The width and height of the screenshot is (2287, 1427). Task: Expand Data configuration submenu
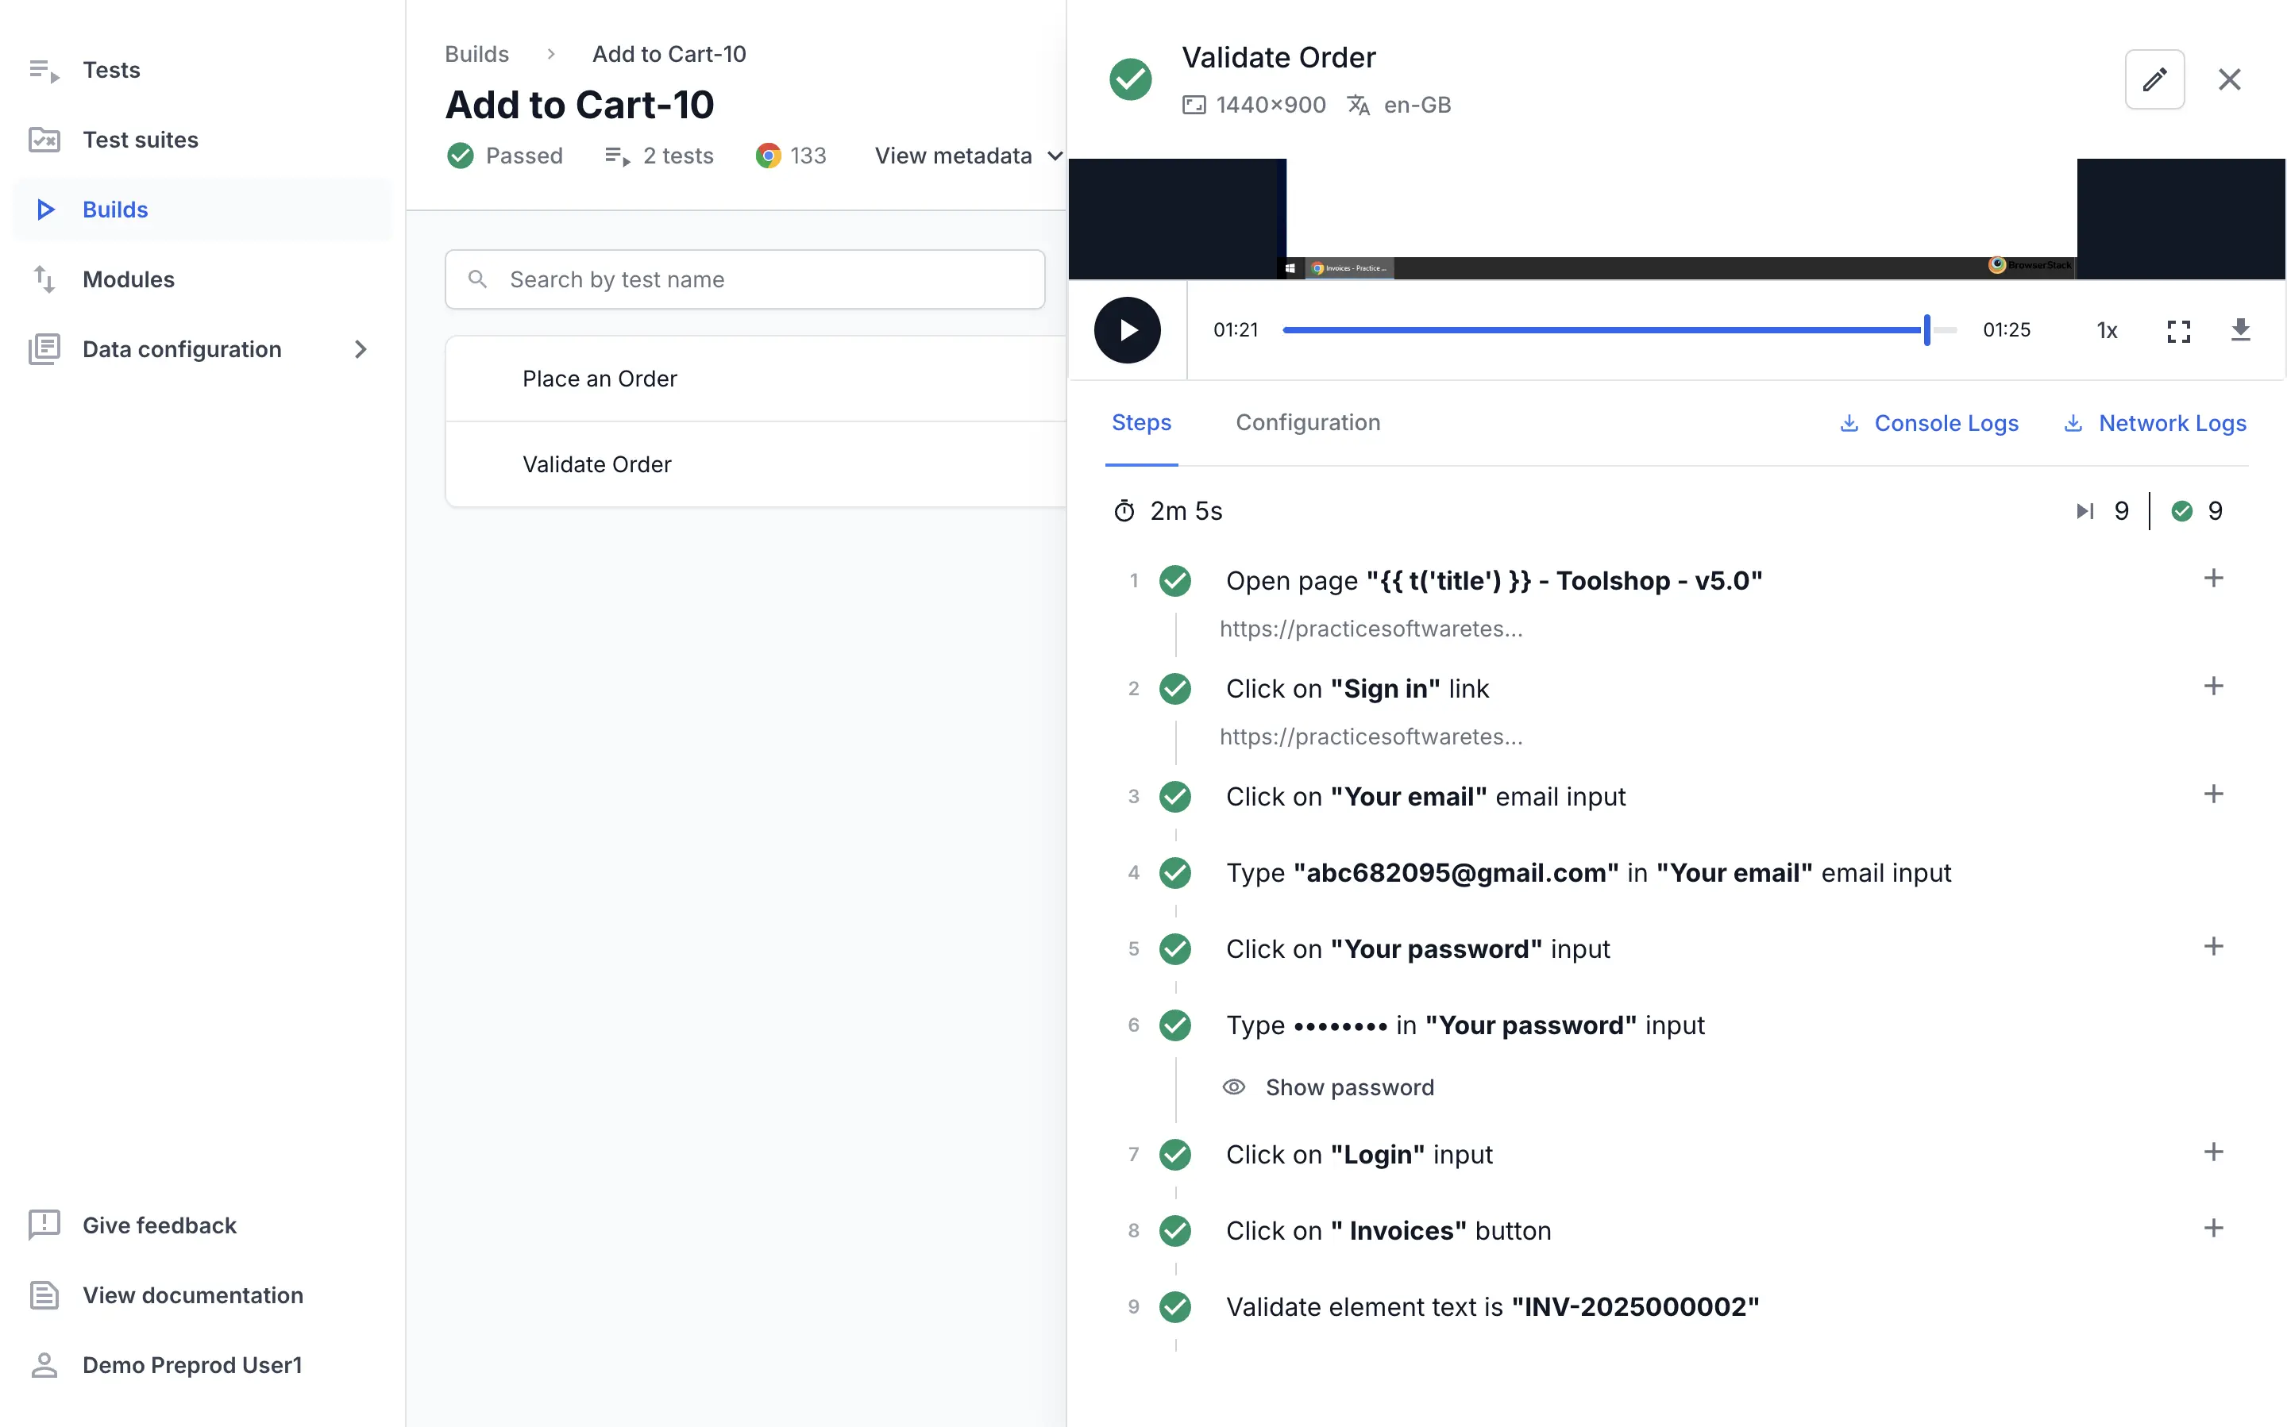(x=360, y=349)
